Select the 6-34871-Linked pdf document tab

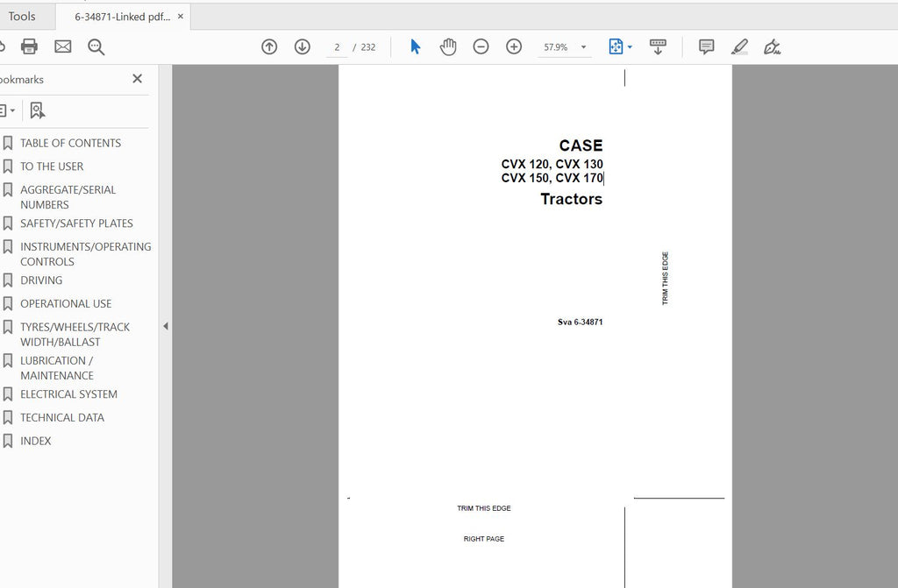pos(123,17)
